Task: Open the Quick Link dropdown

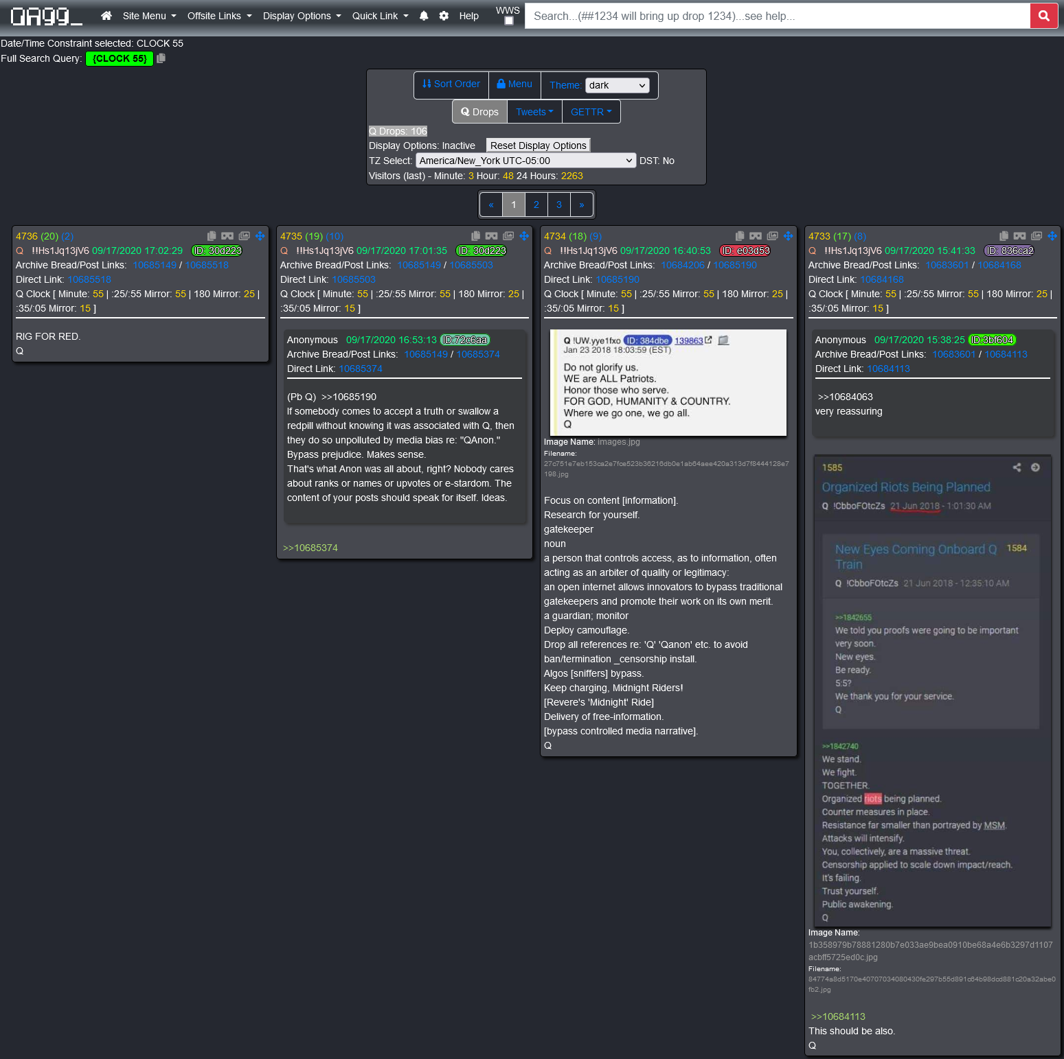Action: pos(380,16)
